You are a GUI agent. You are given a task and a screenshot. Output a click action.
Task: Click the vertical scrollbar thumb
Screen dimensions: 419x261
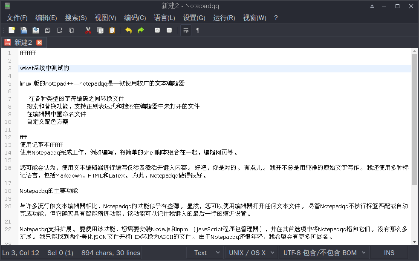(x=414, y=119)
